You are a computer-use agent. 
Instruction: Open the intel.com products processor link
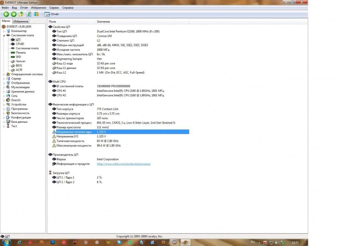[124, 164]
